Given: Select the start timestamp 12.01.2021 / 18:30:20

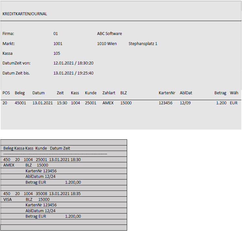Looking at the screenshot, I should click(x=73, y=63).
